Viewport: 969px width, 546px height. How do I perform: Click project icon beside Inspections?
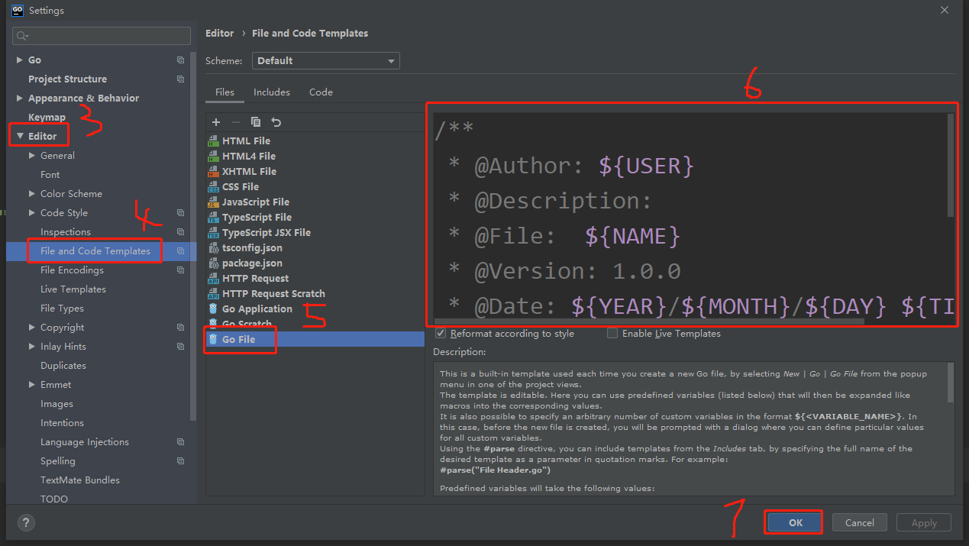181,231
